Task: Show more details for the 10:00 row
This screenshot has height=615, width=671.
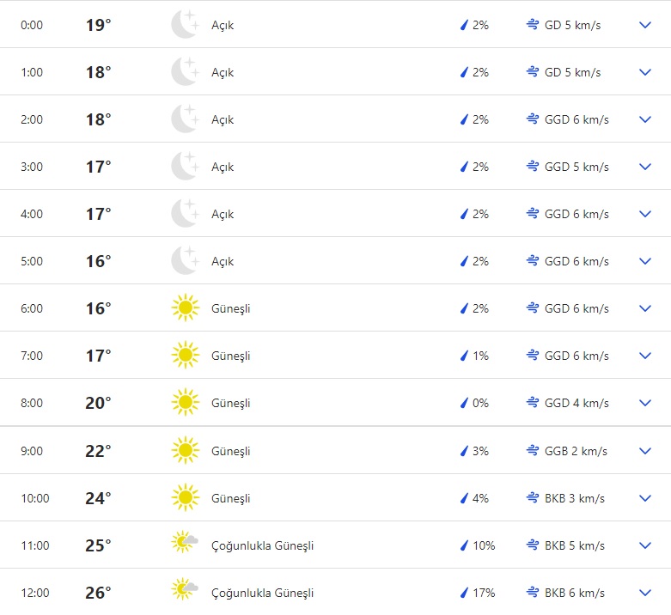Action: [646, 498]
